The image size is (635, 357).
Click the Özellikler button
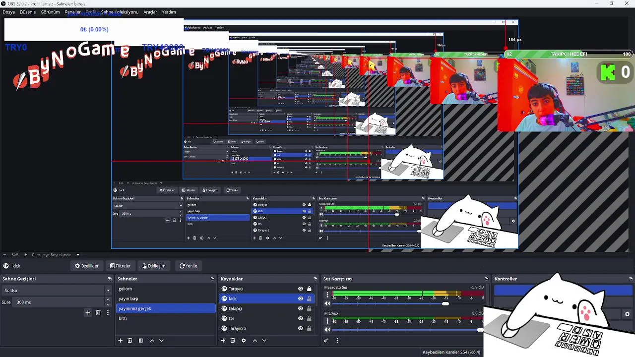click(x=87, y=266)
